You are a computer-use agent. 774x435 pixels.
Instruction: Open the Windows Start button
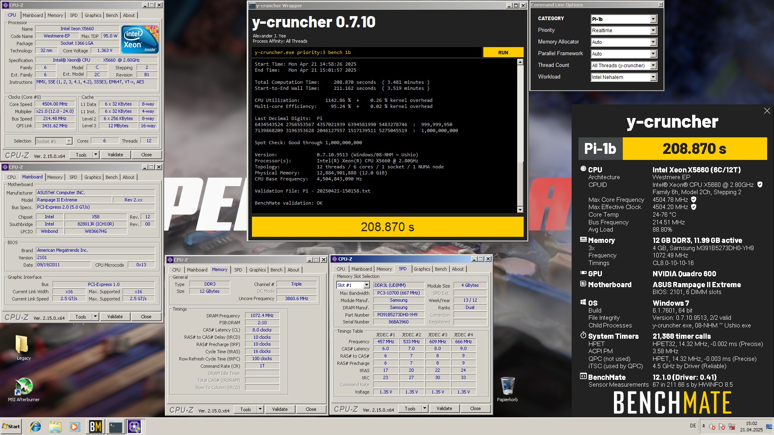coord(11,426)
